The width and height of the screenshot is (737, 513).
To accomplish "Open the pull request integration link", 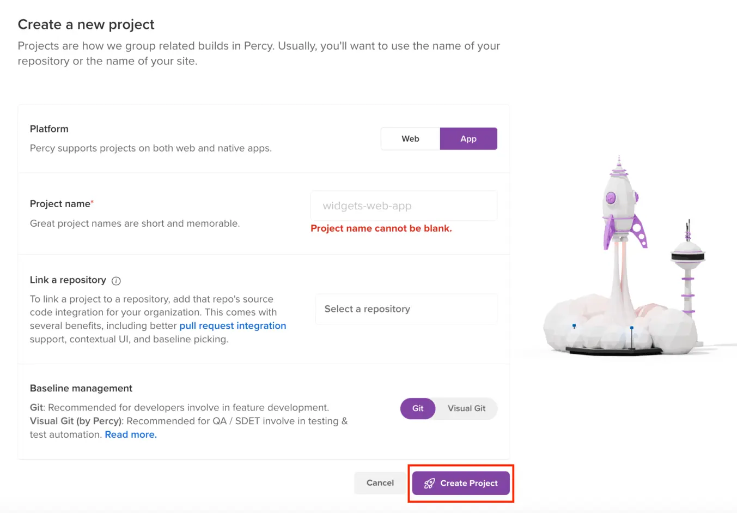I will pyautogui.click(x=233, y=325).
